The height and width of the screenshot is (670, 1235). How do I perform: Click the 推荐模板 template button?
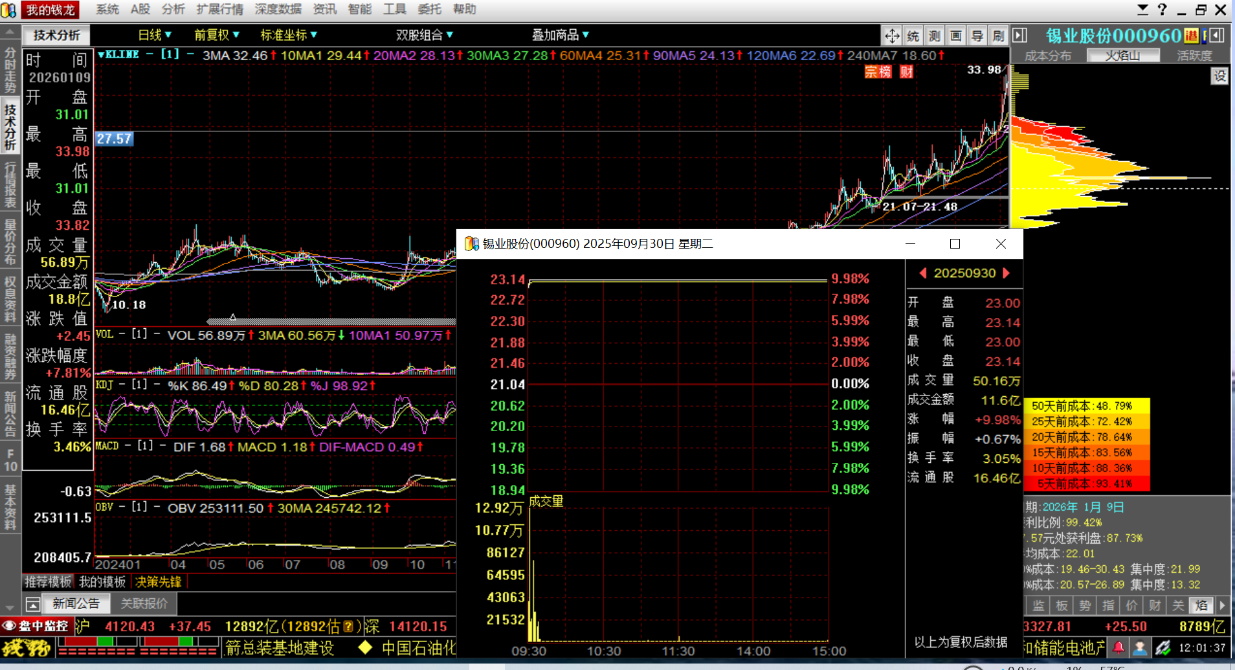pyautogui.click(x=49, y=582)
